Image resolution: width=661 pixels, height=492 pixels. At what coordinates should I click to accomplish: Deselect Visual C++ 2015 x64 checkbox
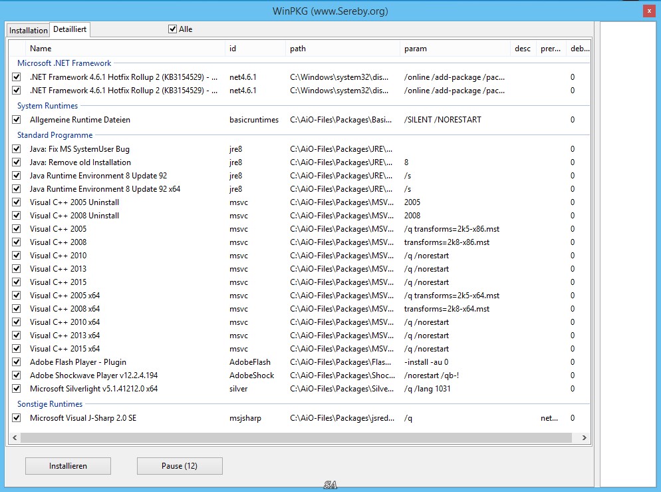point(17,349)
